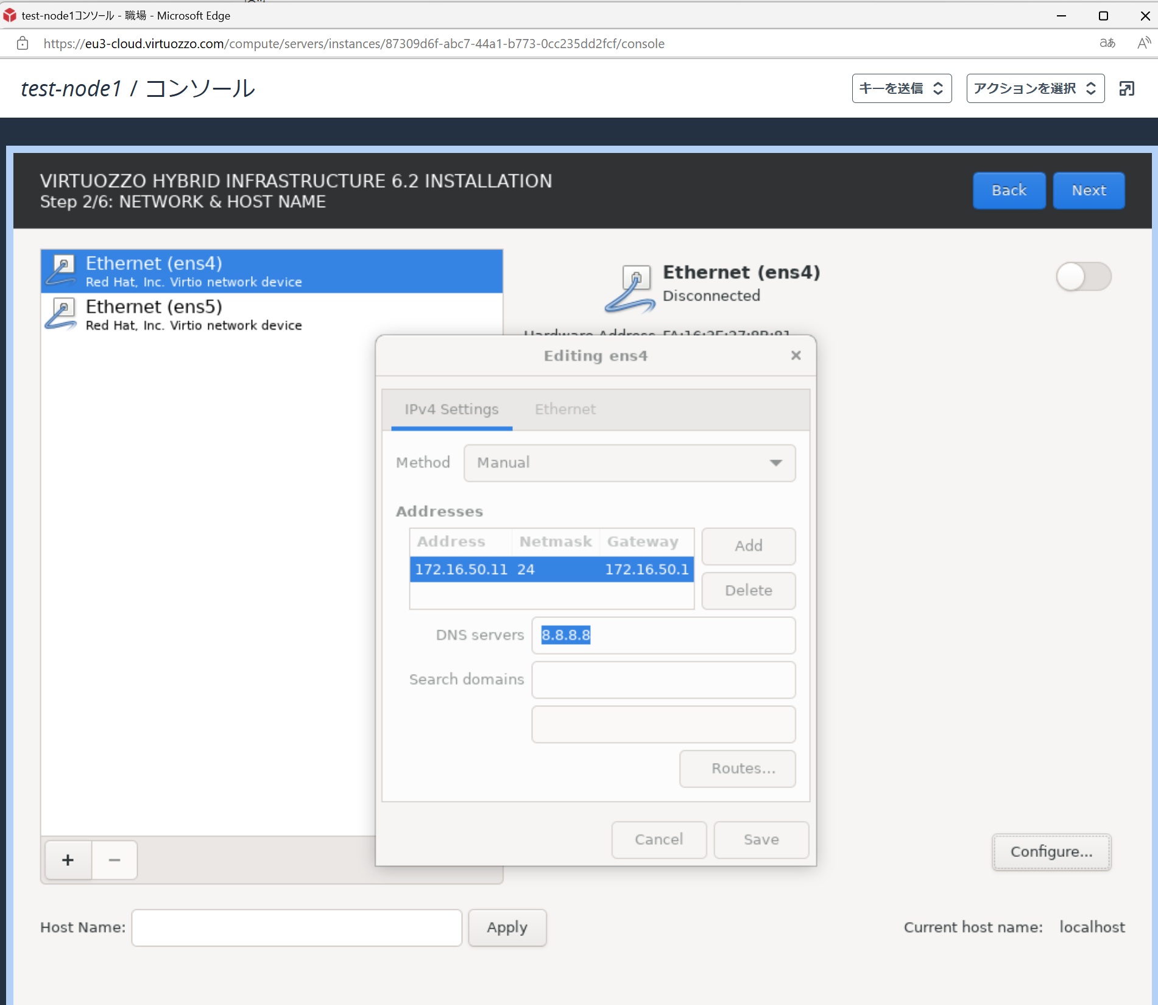Click the ens4 network cable icon in list
Screen dimensions: 1158x1005
(62, 270)
